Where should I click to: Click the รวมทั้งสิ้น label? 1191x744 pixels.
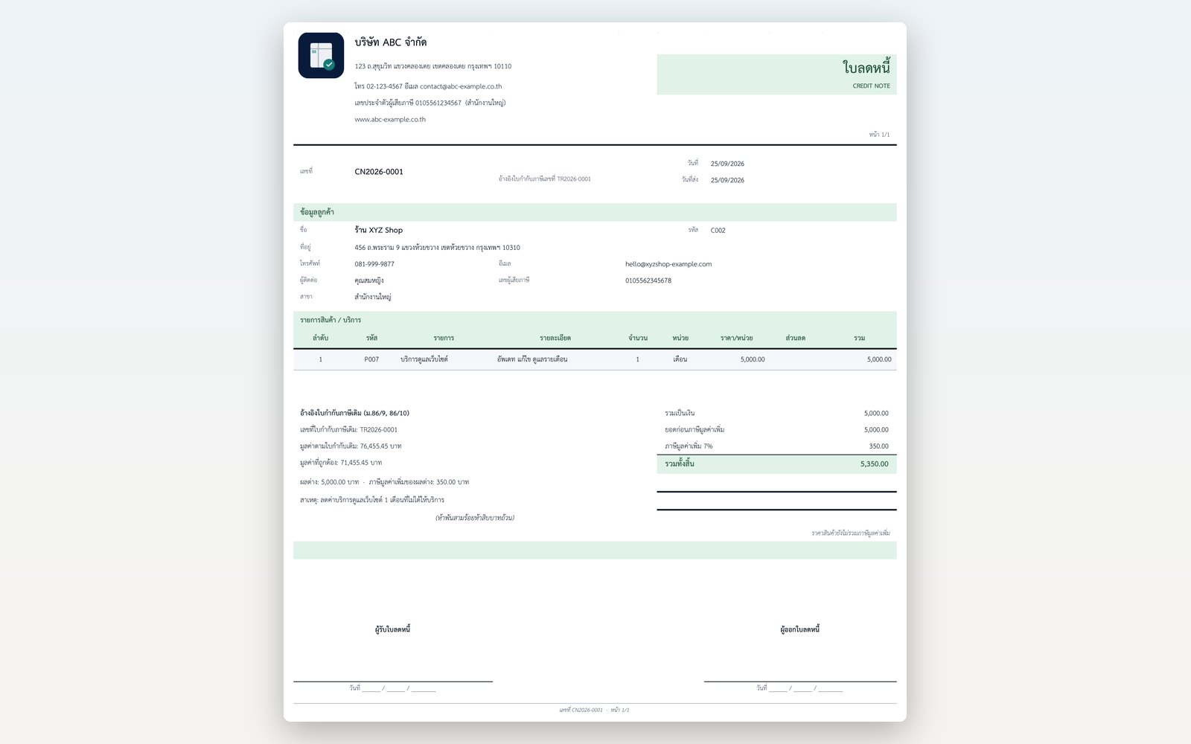(x=680, y=464)
